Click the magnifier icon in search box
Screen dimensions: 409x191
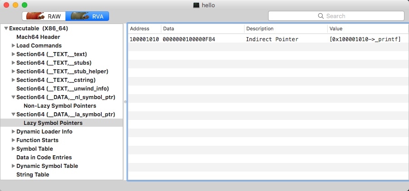pos(321,16)
